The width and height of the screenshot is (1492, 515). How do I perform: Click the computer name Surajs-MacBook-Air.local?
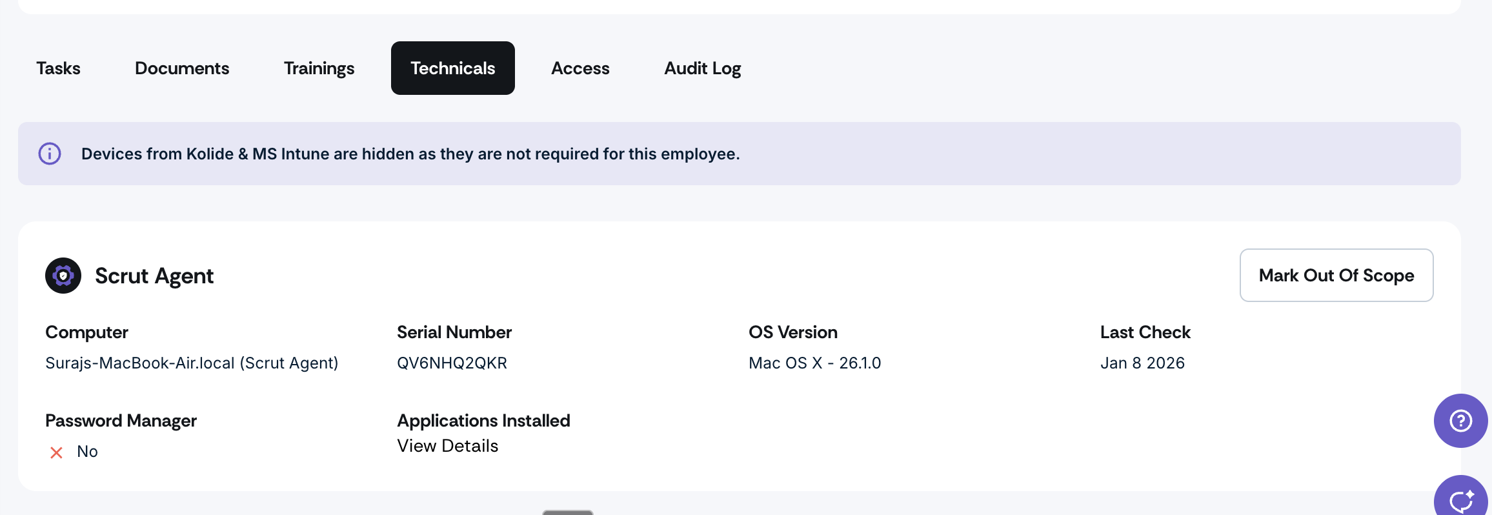tap(191, 363)
